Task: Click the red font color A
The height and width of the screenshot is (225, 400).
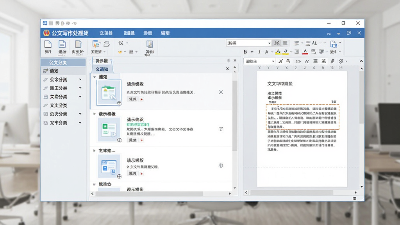Action: point(305,52)
